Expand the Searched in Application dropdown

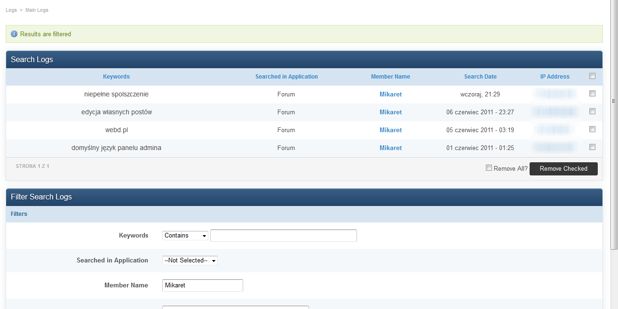tap(190, 261)
